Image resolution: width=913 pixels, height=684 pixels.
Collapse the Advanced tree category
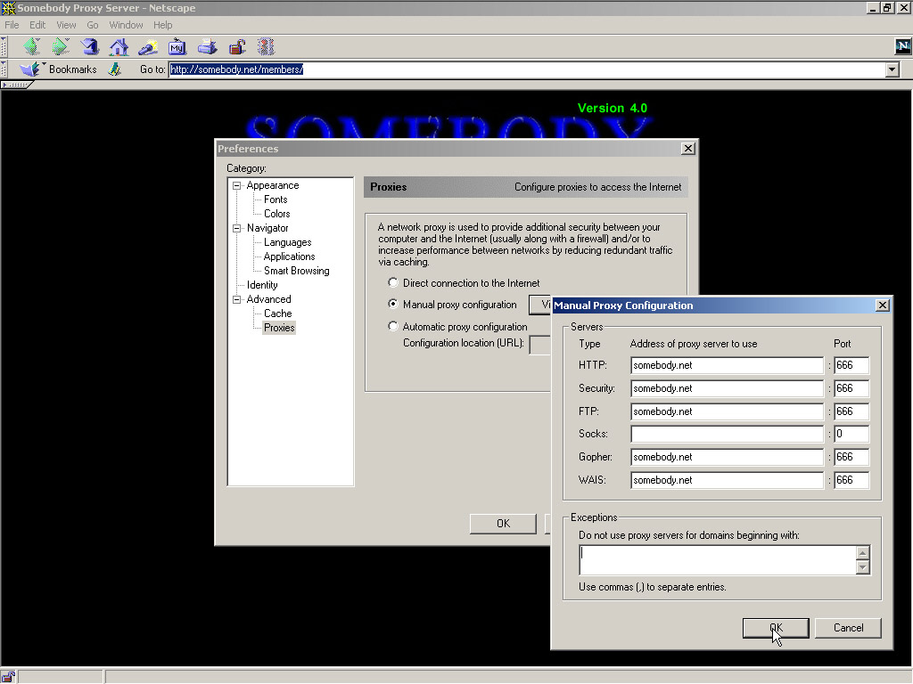tap(237, 299)
